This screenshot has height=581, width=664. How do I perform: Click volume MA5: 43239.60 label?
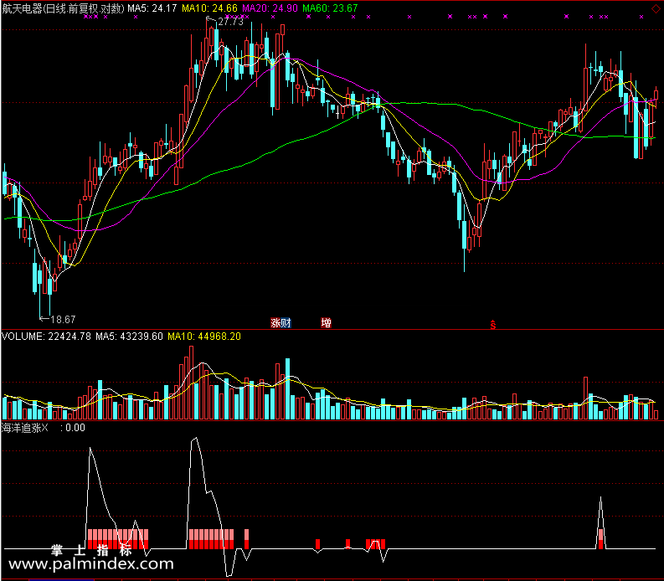click(129, 337)
